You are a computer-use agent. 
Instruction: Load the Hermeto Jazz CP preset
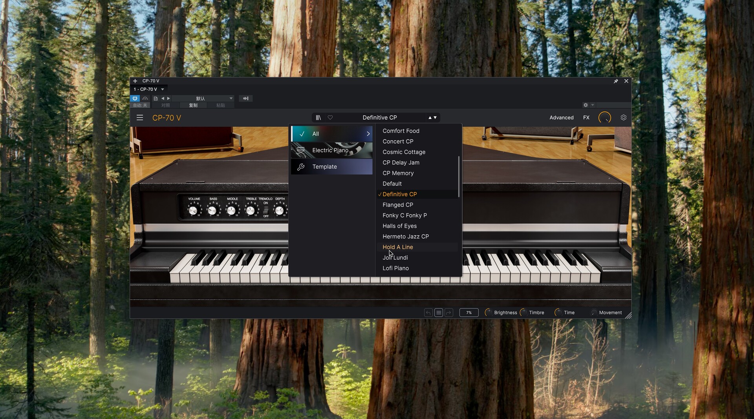[417, 237]
